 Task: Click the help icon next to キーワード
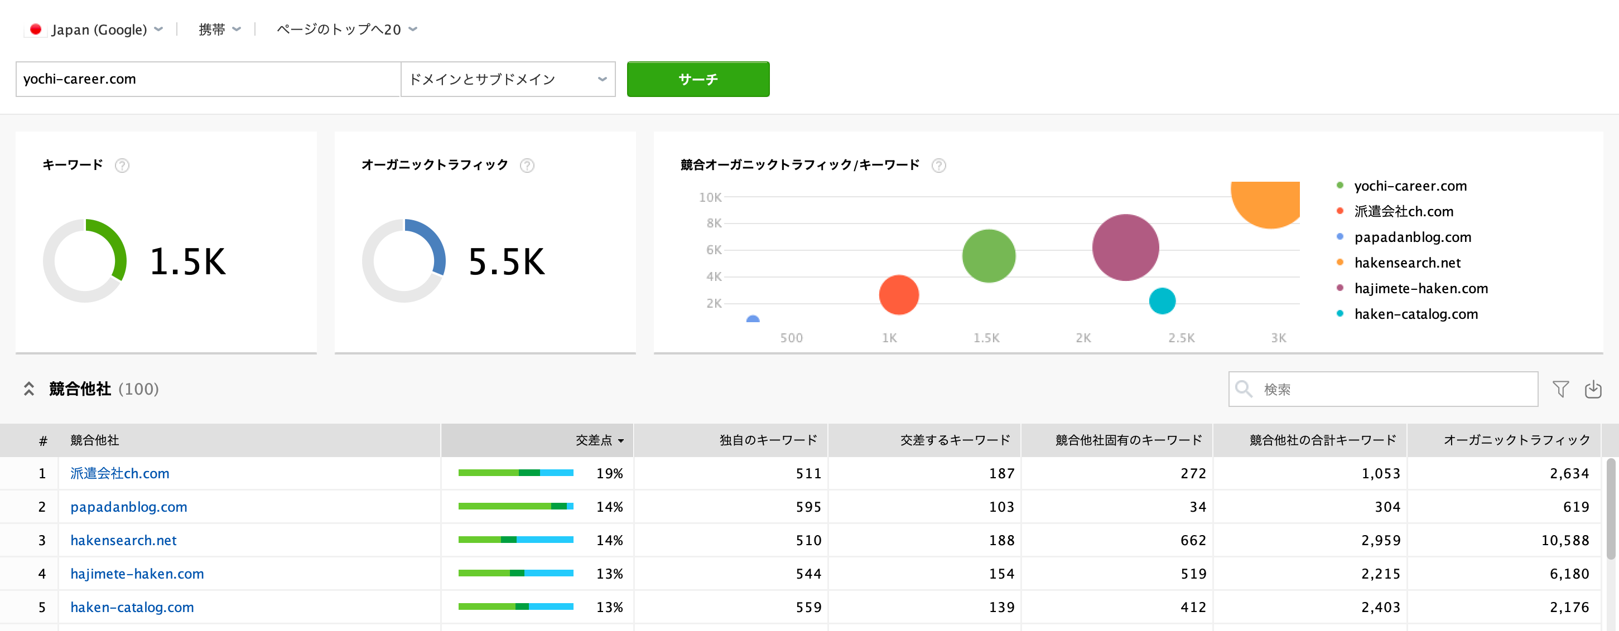point(122,165)
